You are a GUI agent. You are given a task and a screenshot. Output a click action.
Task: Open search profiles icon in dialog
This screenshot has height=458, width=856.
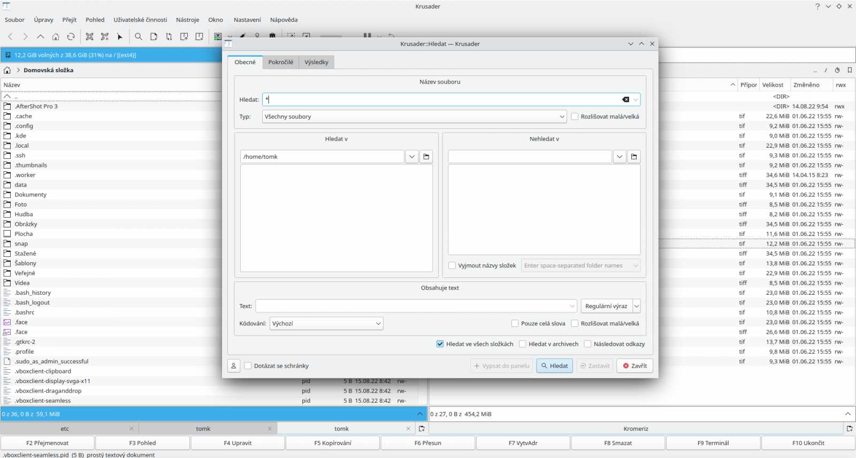click(234, 366)
